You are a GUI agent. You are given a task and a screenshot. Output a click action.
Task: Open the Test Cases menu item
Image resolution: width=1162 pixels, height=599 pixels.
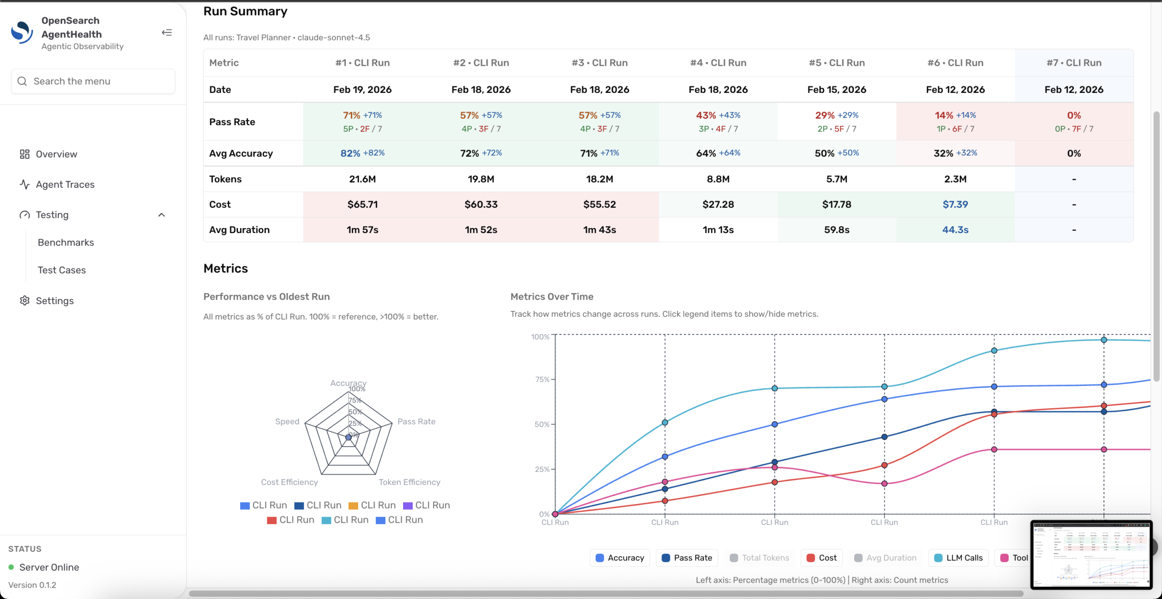pyautogui.click(x=62, y=270)
